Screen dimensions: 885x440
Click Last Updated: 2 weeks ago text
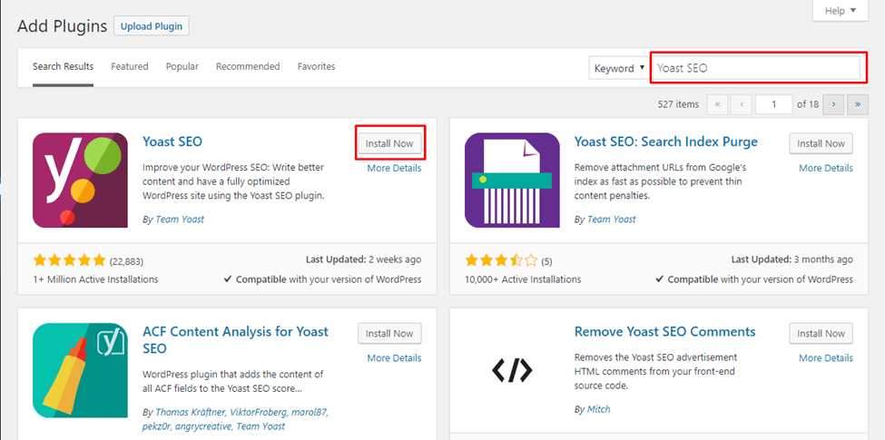(363, 260)
